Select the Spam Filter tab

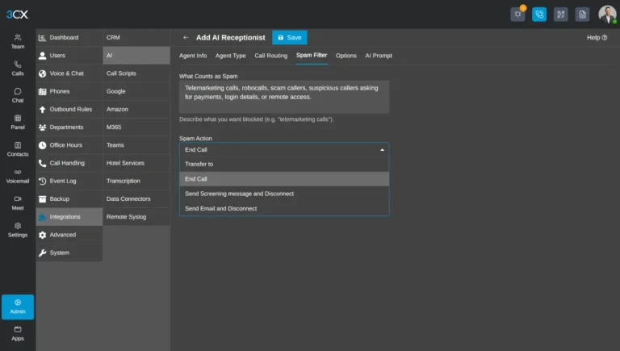coord(312,56)
